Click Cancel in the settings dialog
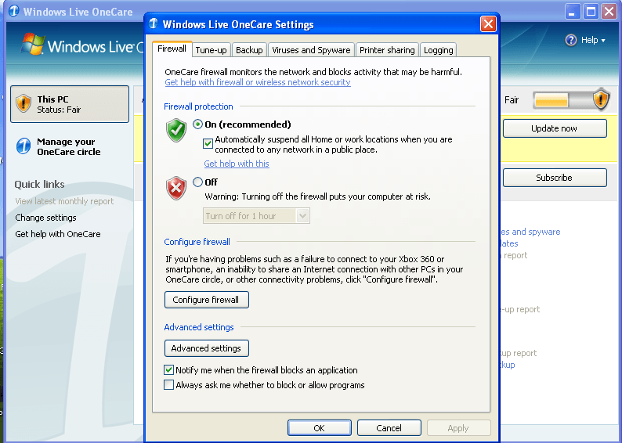Screen dimensions: 622x443 [389, 428]
